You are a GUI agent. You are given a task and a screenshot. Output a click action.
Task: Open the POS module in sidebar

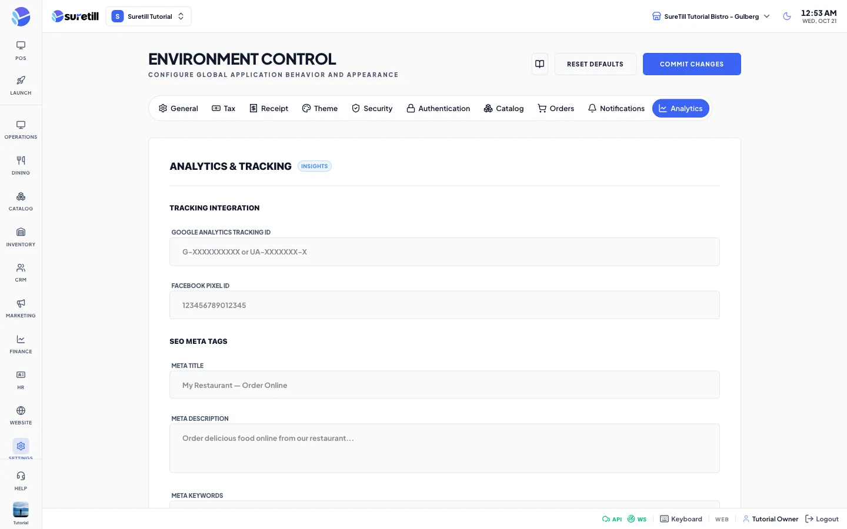(x=21, y=51)
